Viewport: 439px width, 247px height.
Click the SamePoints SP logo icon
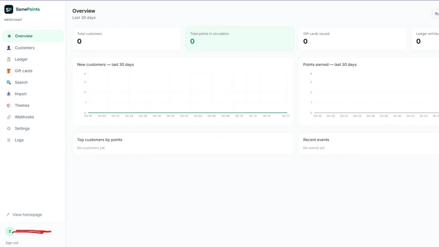9,9
